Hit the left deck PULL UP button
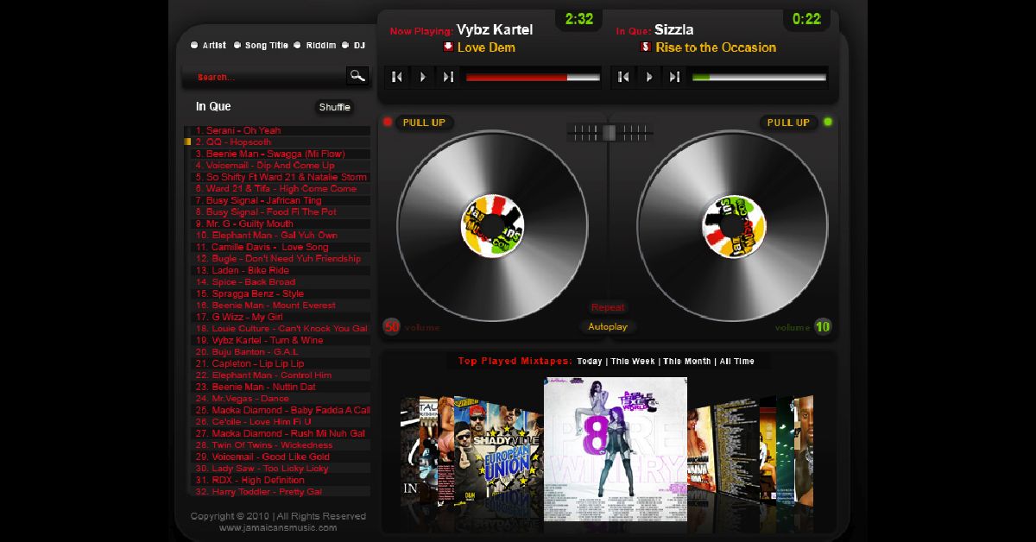The image size is (1036, 542). [424, 123]
